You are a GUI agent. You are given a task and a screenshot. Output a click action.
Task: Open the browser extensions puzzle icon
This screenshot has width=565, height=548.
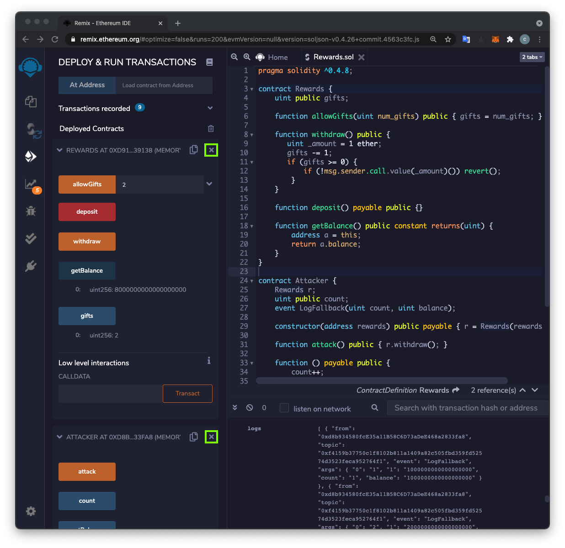point(510,39)
